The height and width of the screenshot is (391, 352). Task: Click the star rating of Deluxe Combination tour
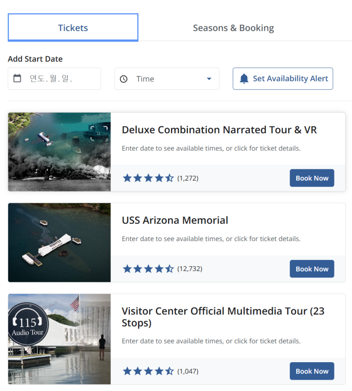pyautogui.click(x=148, y=178)
